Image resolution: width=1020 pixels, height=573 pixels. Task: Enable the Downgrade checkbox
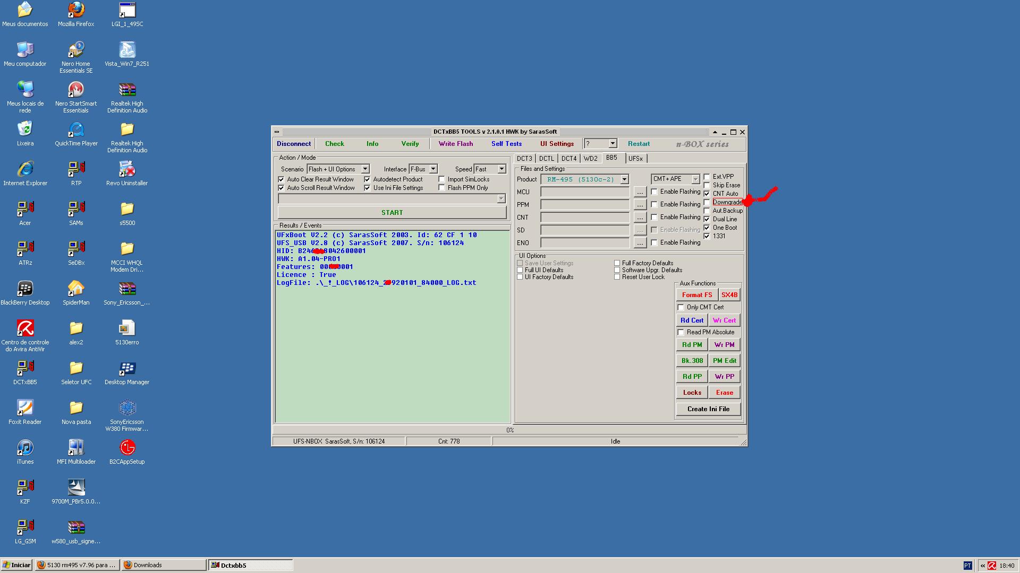click(x=707, y=202)
